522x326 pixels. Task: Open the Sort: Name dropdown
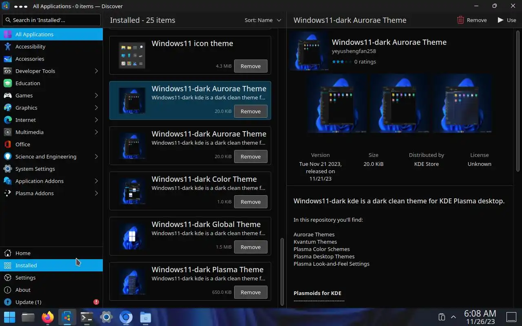point(263,20)
